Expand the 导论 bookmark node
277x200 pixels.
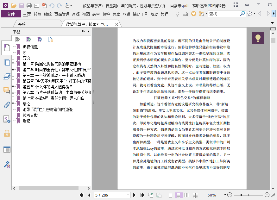[x=13, y=58]
